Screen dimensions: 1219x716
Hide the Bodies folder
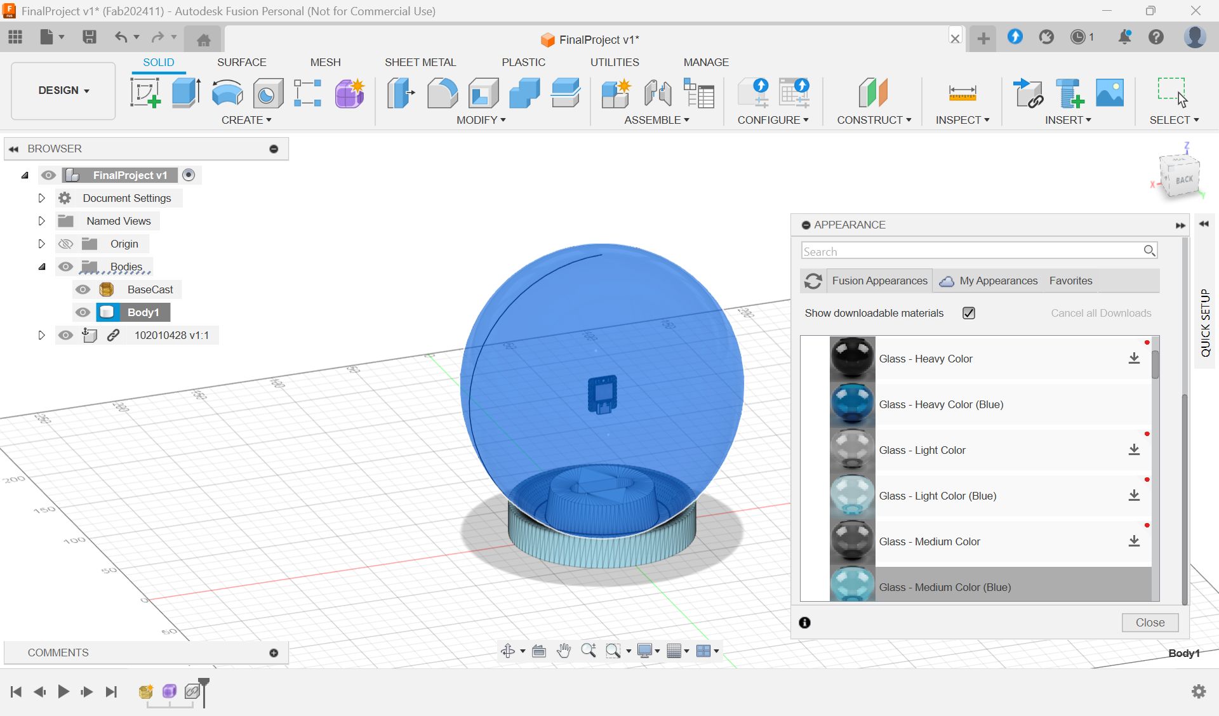tap(65, 267)
